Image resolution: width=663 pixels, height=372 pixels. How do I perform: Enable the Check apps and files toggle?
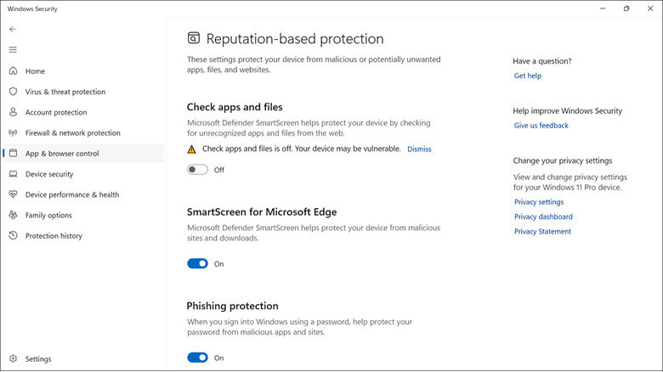197,170
